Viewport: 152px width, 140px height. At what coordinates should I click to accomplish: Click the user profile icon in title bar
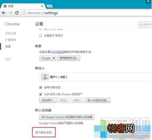(148, 1)
